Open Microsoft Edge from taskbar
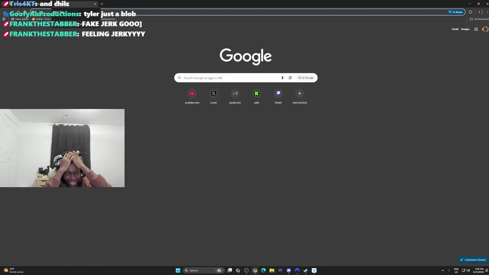This screenshot has width=489, height=275. pyautogui.click(x=263, y=270)
